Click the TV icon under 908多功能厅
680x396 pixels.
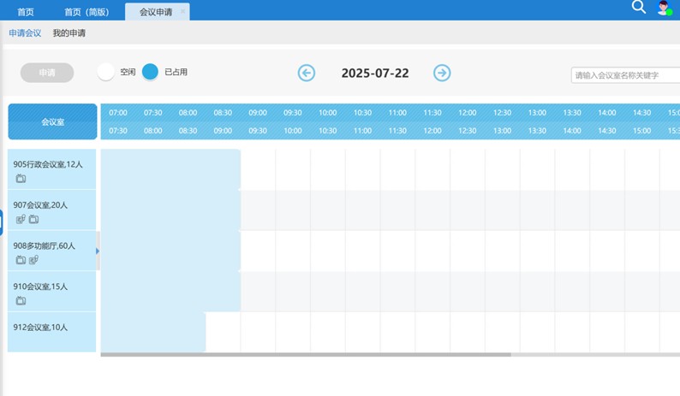pos(21,260)
